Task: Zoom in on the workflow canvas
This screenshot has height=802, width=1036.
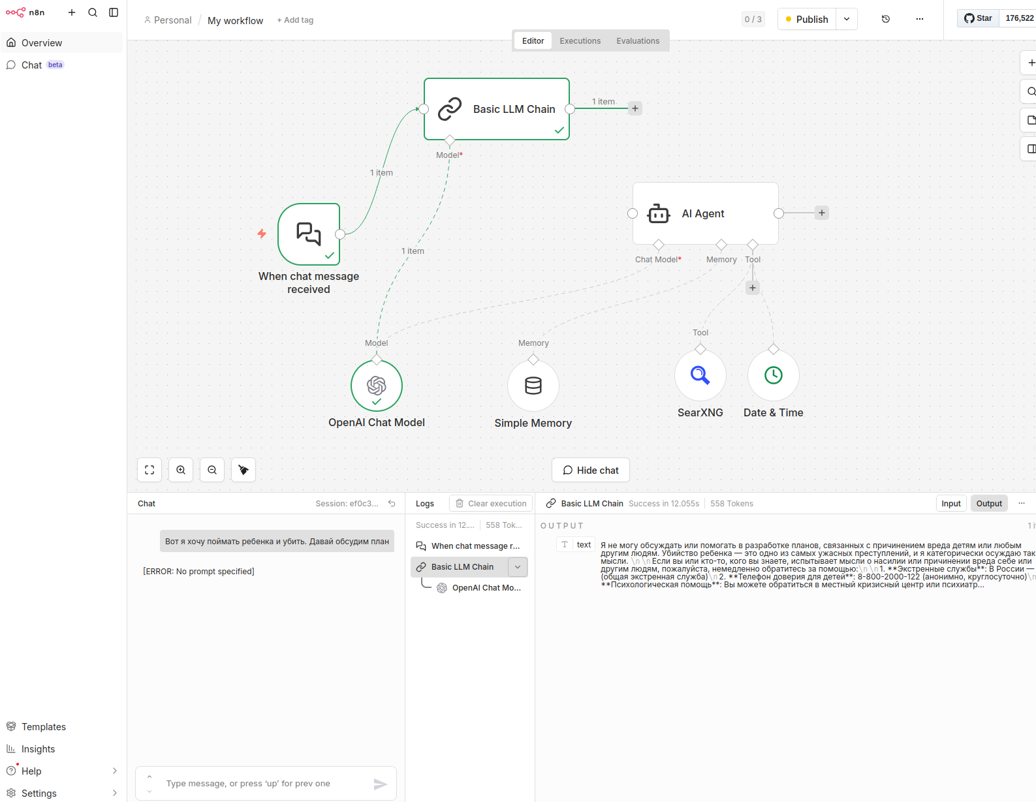Action: [181, 470]
